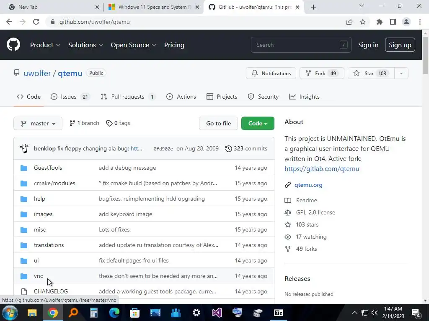Open the uwolfer owner link
Viewport: 429px width, 321px height.
click(x=37, y=73)
